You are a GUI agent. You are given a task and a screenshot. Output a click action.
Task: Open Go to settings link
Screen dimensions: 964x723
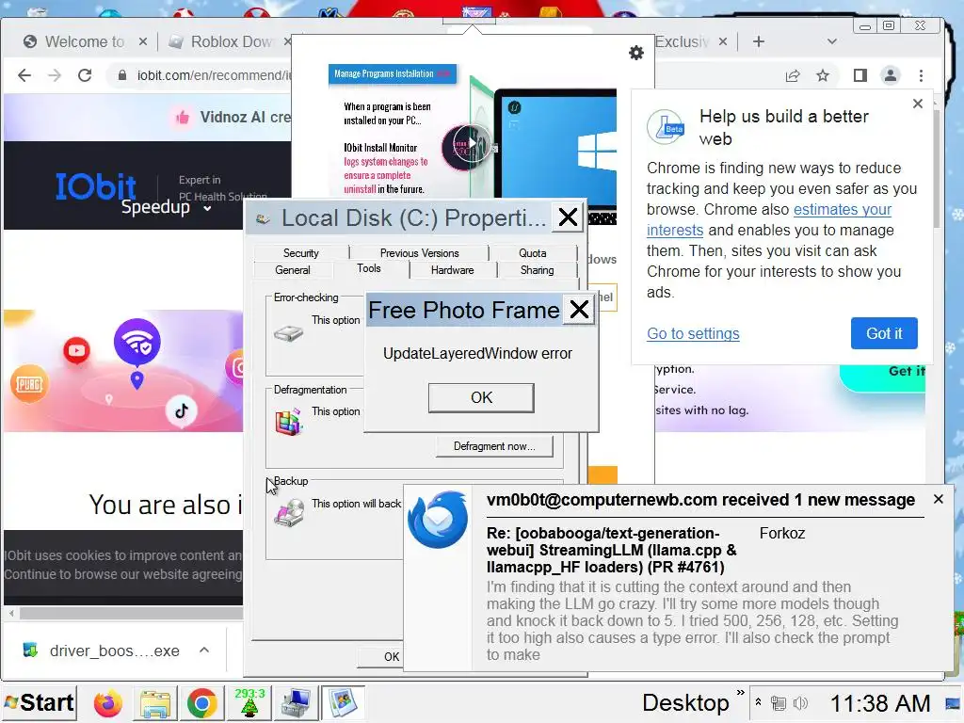click(x=693, y=333)
